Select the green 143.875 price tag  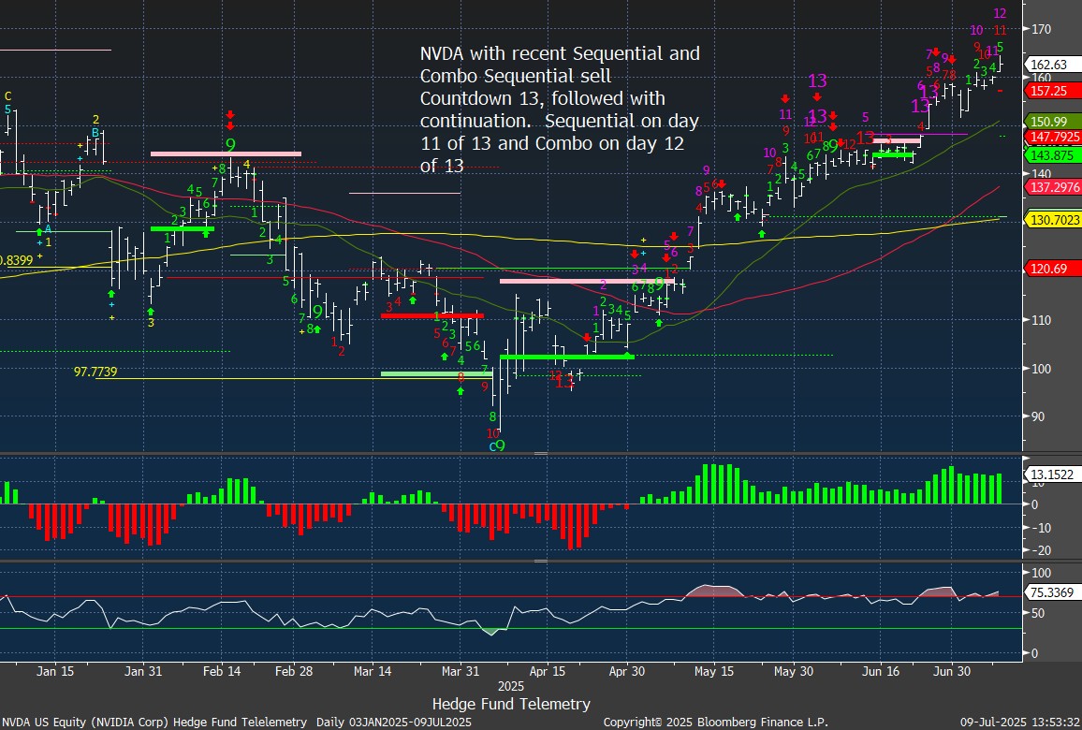[1052, 155]
